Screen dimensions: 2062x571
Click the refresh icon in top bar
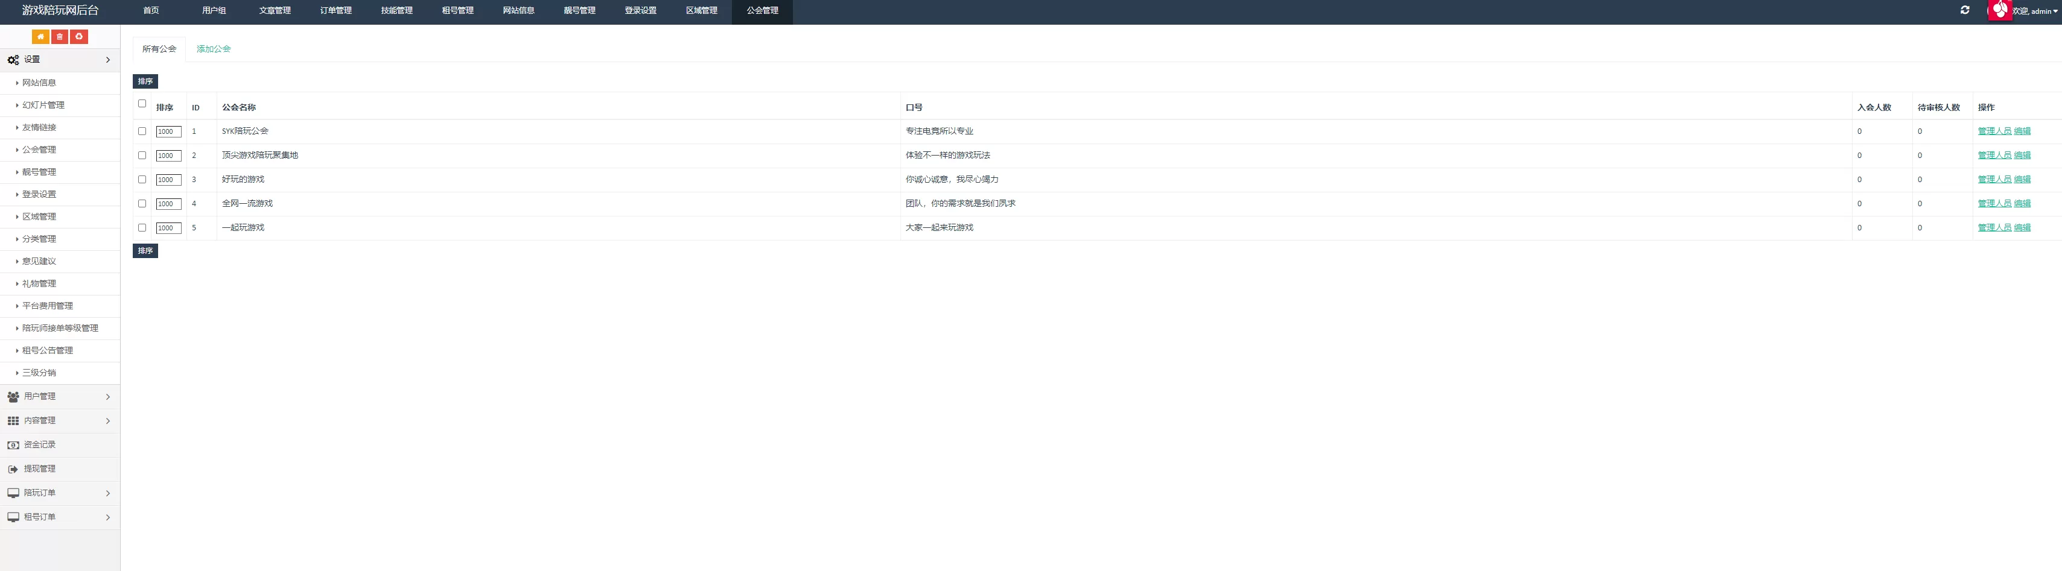click(x=1964, y=10)
